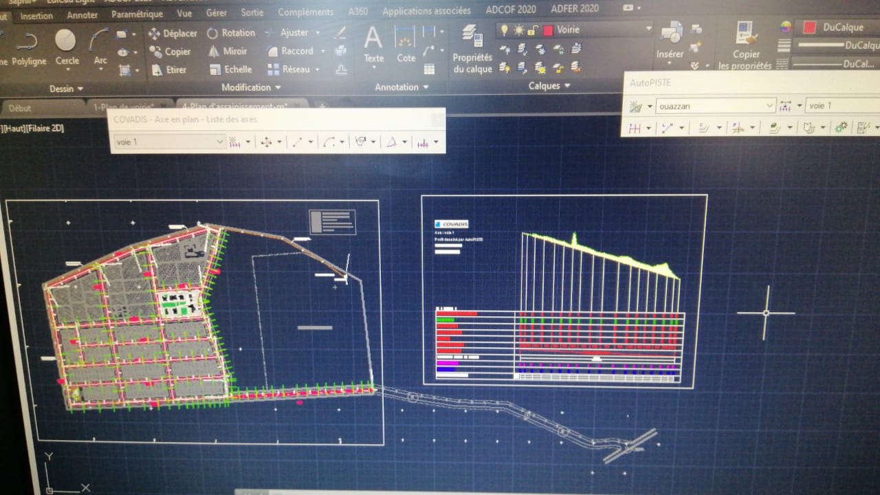
Task: Select the Cercle drawing tool
Action: (66, 47)
